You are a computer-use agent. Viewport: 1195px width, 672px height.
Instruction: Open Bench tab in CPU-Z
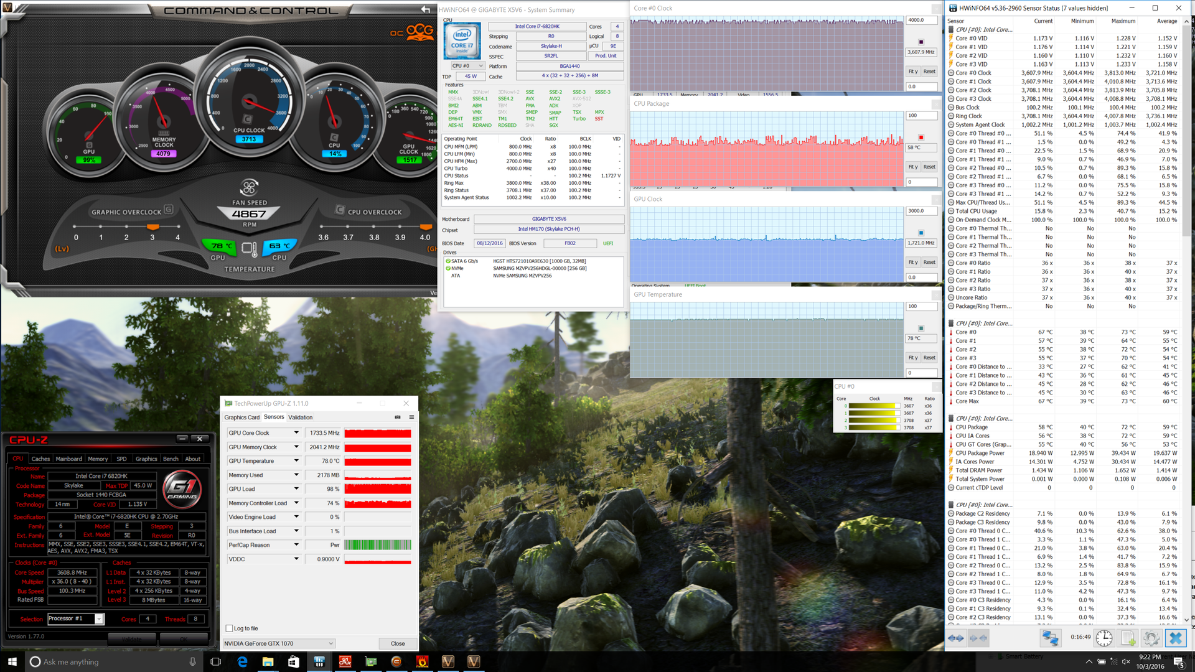tap(171, 459)
